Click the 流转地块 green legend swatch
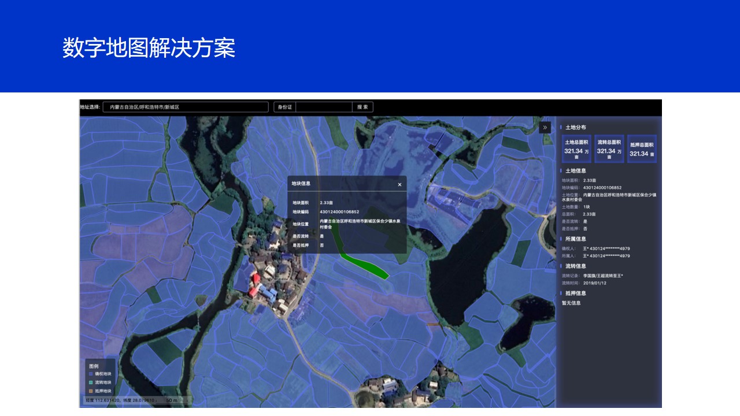 tap(90, 382)
